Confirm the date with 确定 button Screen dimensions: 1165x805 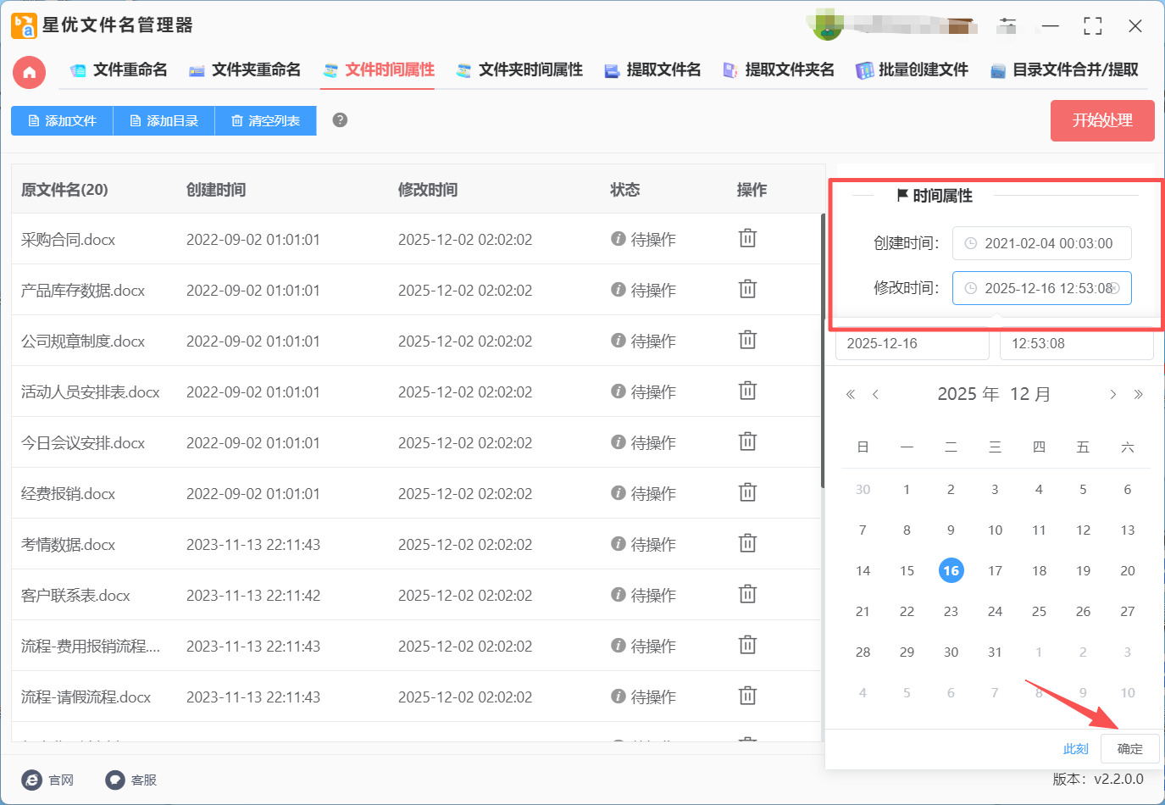(x=1129, y=749)
